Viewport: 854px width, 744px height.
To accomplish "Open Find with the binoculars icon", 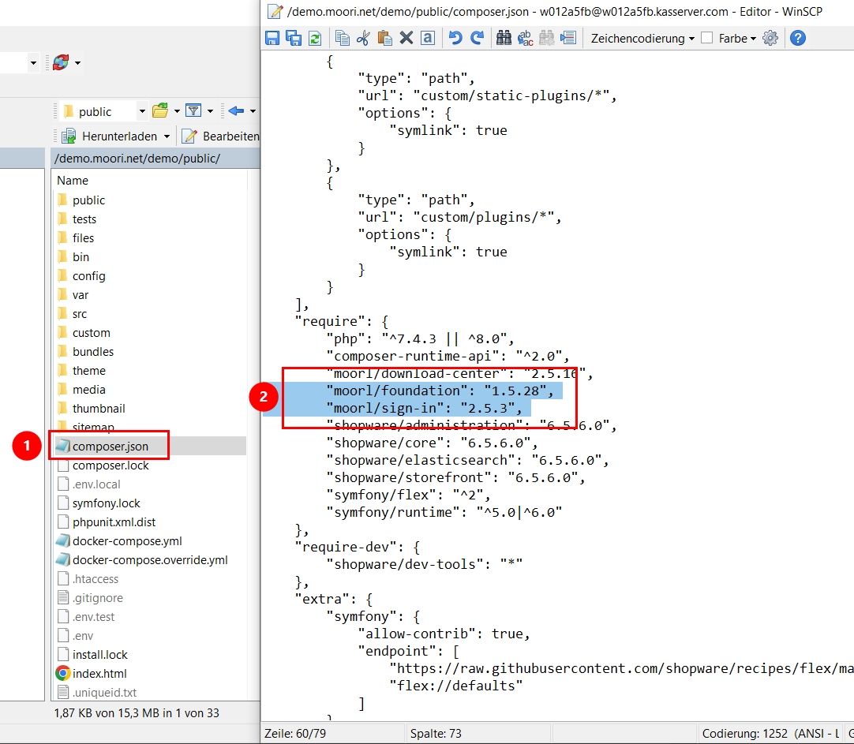I will coord(504,38).
